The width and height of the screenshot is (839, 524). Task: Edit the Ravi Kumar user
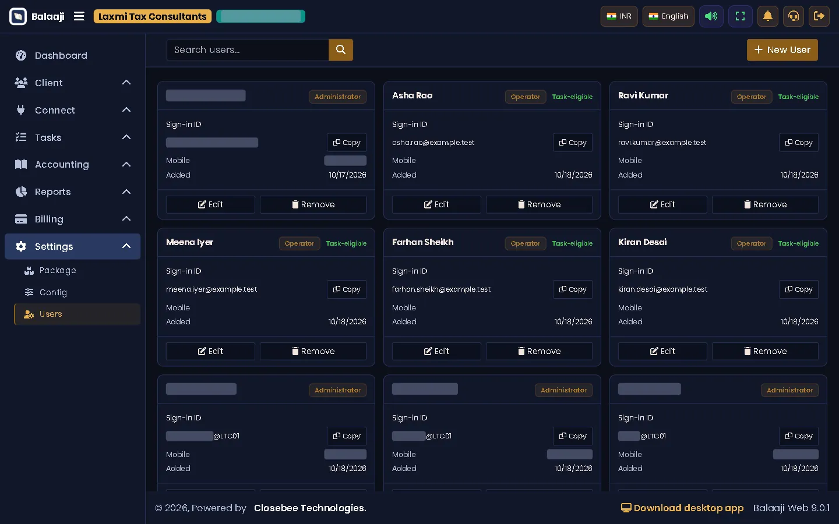coord(662,204)
